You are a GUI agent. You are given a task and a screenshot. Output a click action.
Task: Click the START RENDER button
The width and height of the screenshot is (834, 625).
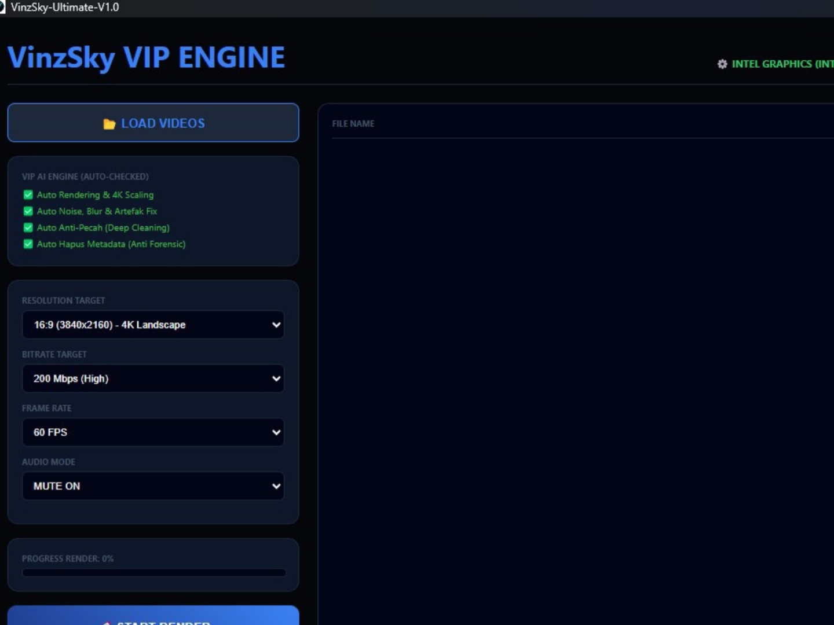coord(153,616)
